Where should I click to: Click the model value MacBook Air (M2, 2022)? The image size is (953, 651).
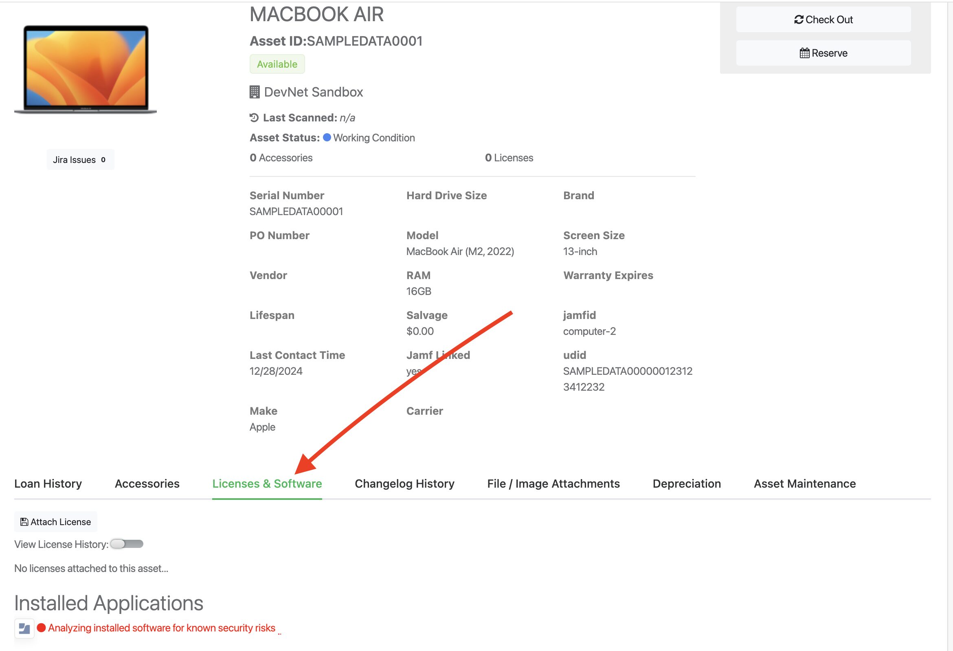tap(460, 251)
